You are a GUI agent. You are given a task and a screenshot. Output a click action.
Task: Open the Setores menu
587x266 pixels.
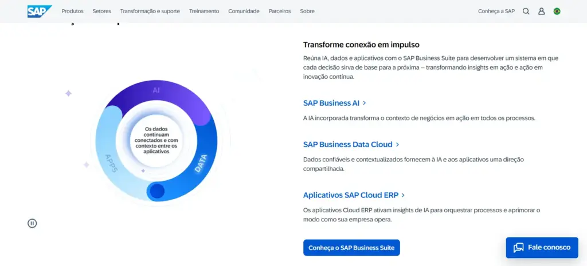point(102,11)
